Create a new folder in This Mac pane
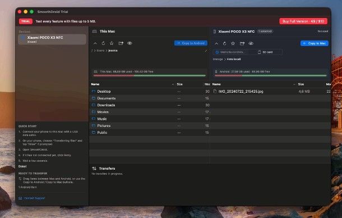 121,43
